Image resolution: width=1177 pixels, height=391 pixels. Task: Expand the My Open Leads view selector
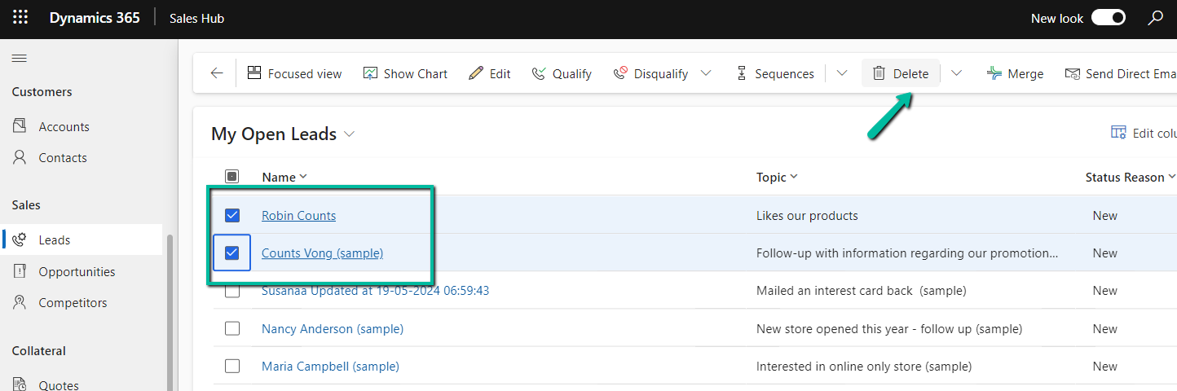click(x=350, y=134)
